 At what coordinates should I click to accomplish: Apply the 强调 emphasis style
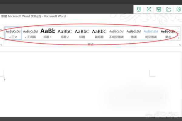click(133, 33)
